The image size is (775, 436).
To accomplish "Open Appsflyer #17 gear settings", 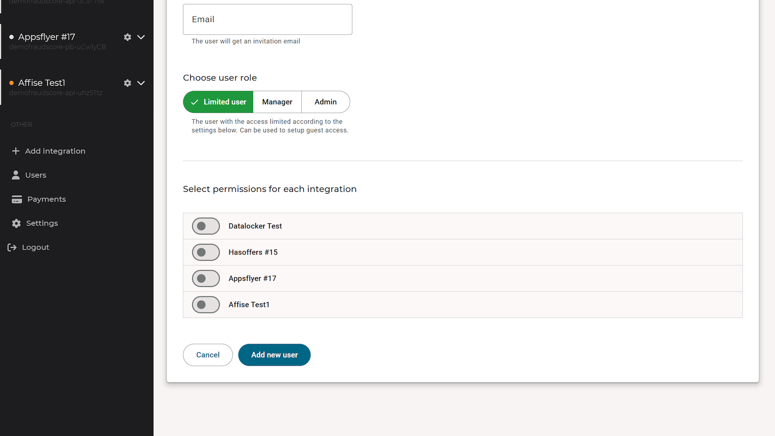I will pos(127,37).
